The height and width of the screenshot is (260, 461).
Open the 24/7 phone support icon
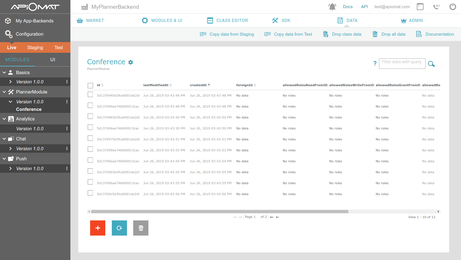(x=436, y=7)
